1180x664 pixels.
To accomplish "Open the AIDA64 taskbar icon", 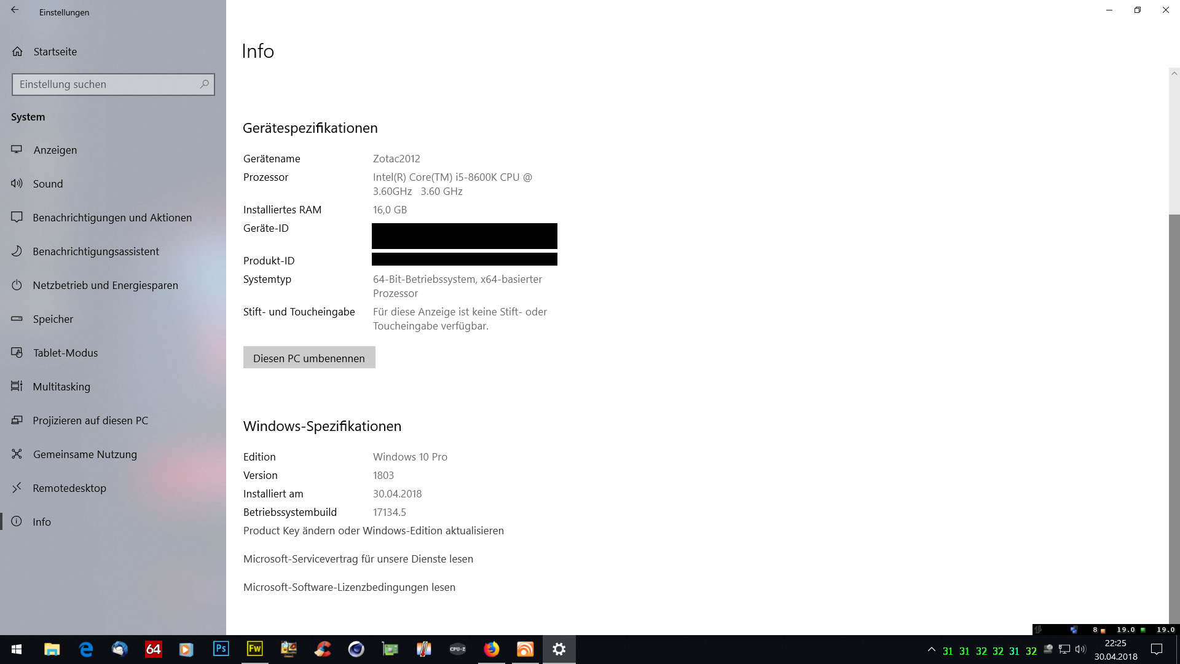I will (153, 649).
